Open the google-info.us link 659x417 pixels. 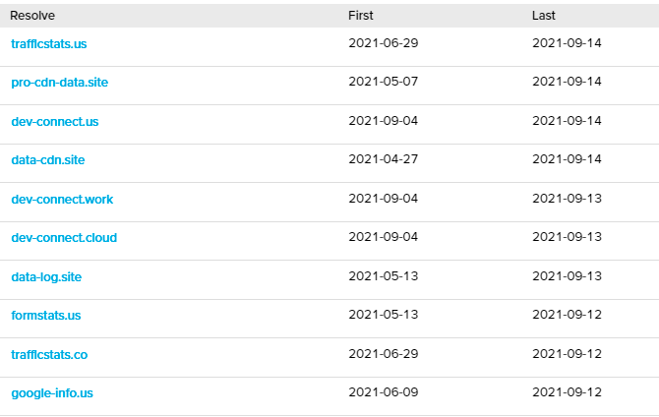point(52,393)
